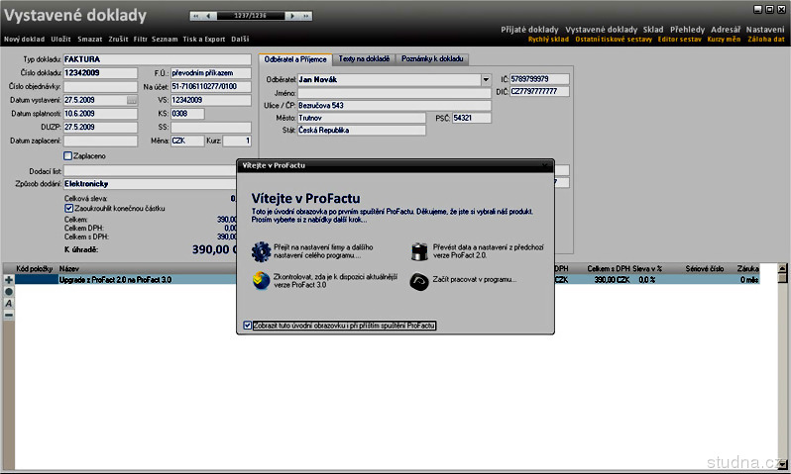Go to previous record arrow
The image size is (791, 474).
point(209,16)
